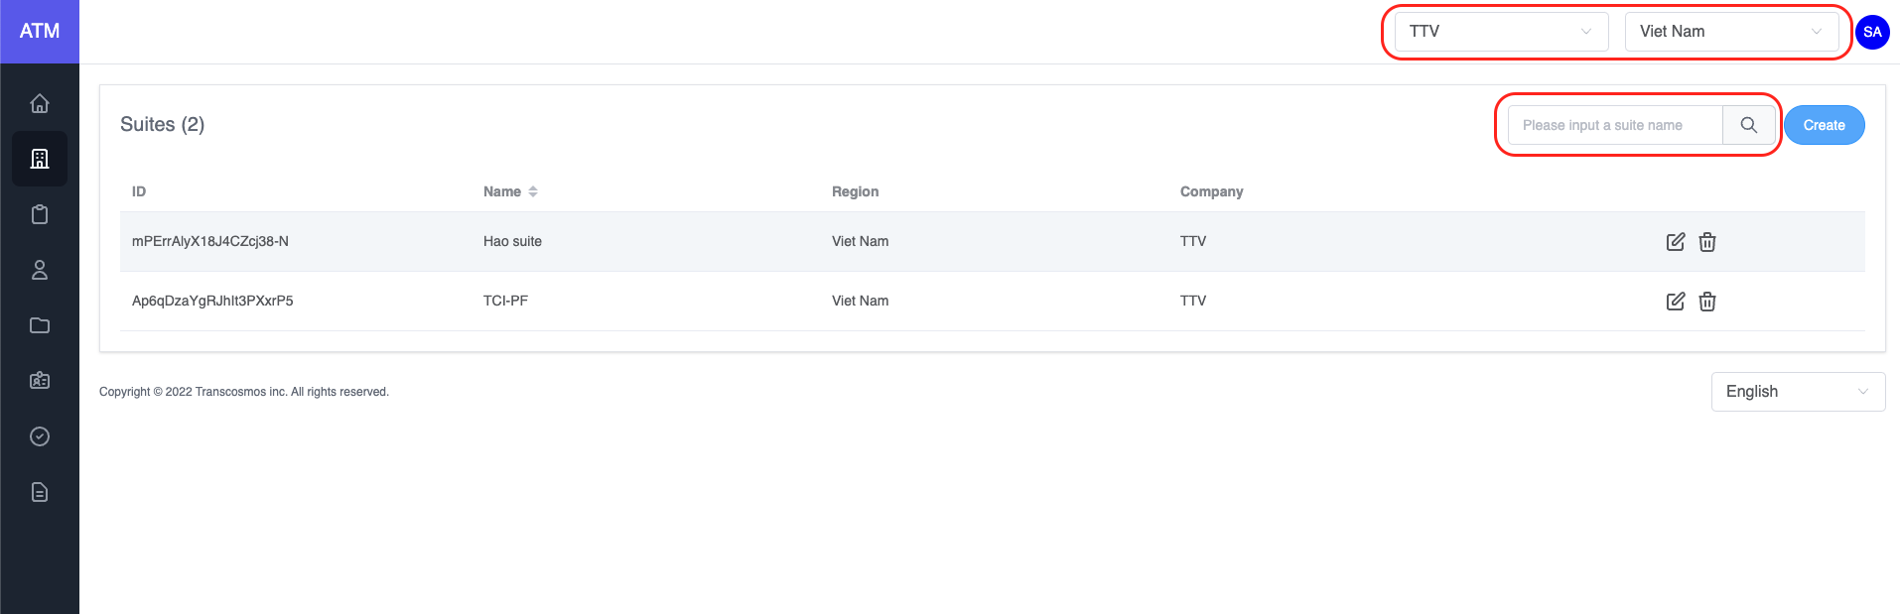Open the SA user avatar menu

[1872, 32]
